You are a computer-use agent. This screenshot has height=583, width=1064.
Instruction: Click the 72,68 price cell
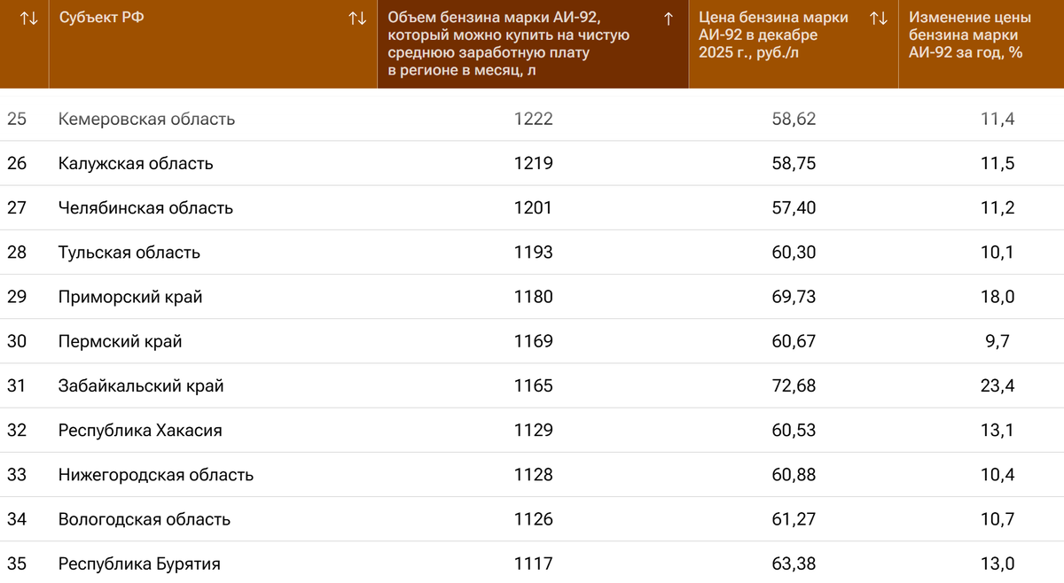tap(794, 386)
